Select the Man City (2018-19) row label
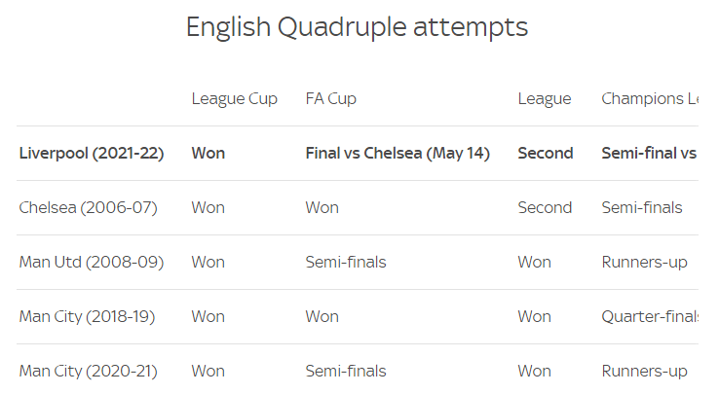 [x=87, y=316]
